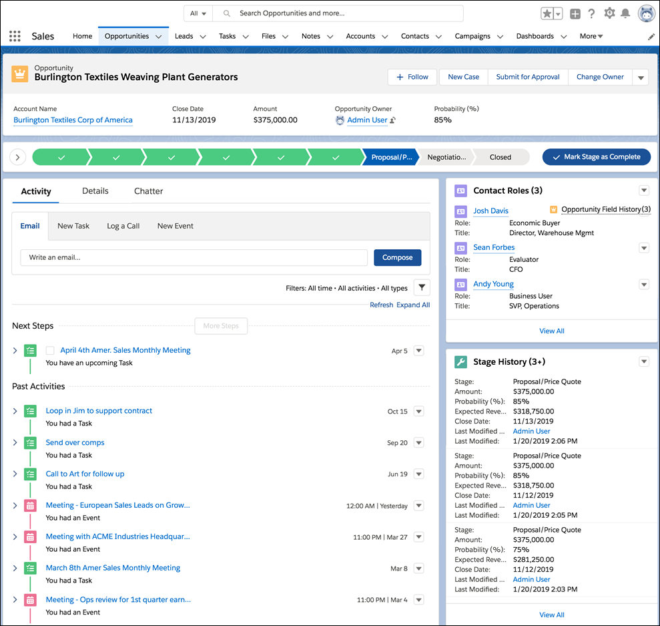Switch to the Details tab

(x=95, y=191)
